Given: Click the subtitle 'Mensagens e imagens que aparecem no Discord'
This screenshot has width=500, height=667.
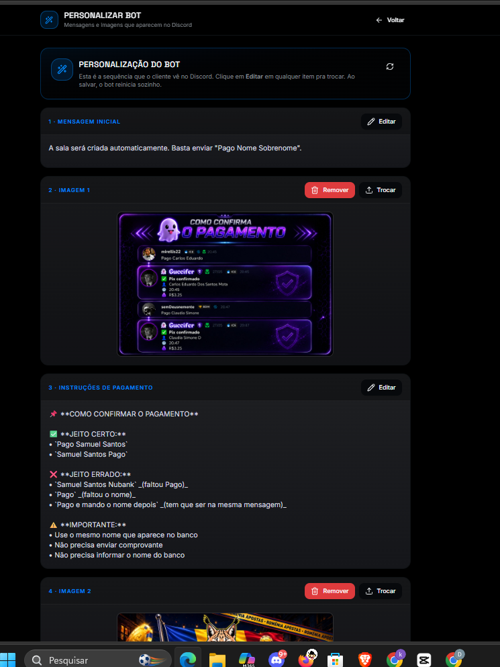Looking at the screenshot, I should coord(128,25).
